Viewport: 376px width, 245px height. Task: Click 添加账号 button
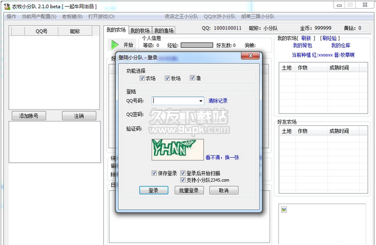click(x=29, y=116)
